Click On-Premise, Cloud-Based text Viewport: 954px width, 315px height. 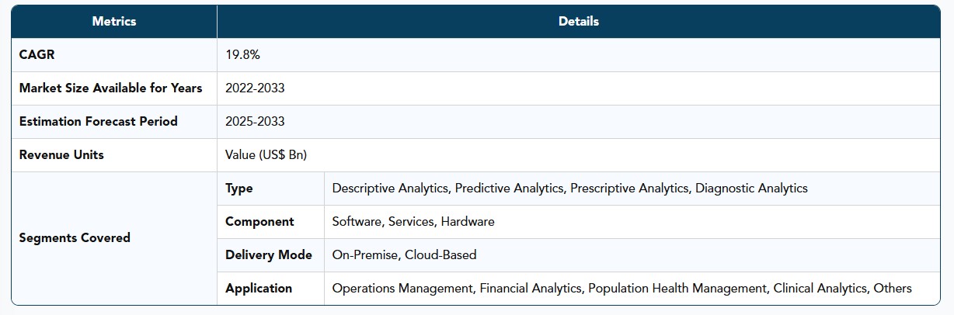pos(404,255)
